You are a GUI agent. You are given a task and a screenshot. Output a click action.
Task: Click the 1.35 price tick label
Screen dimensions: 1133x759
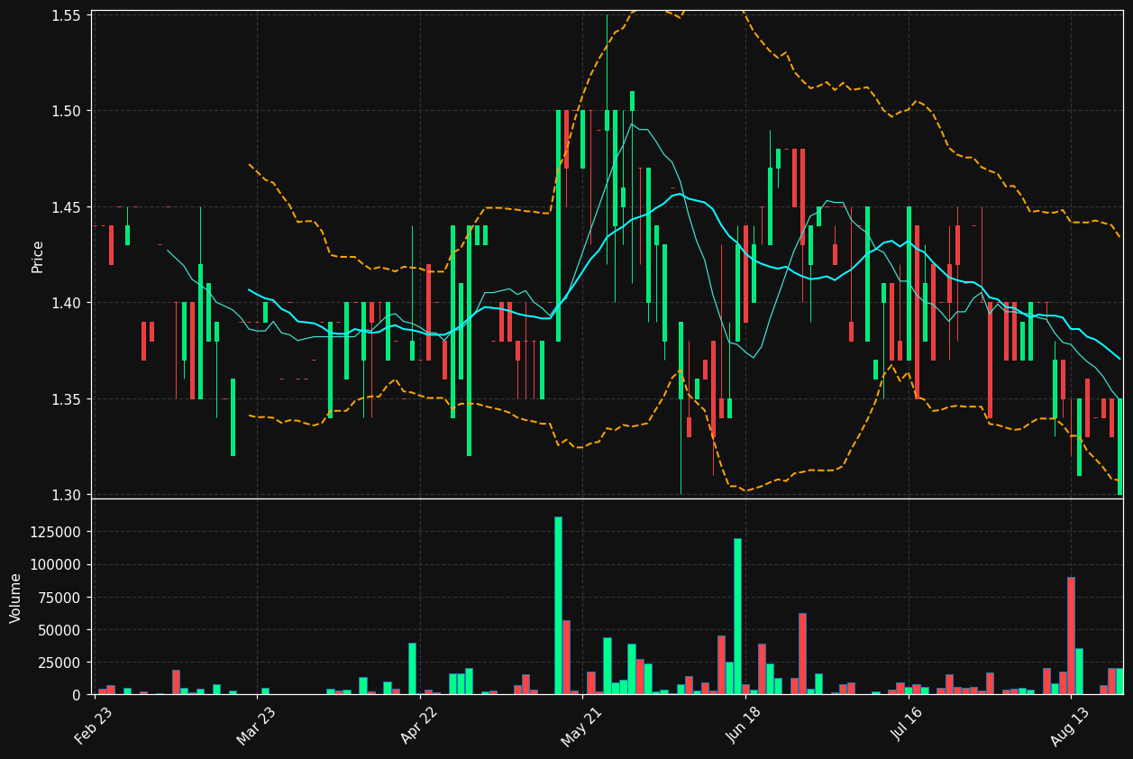[x=67, y=399]
